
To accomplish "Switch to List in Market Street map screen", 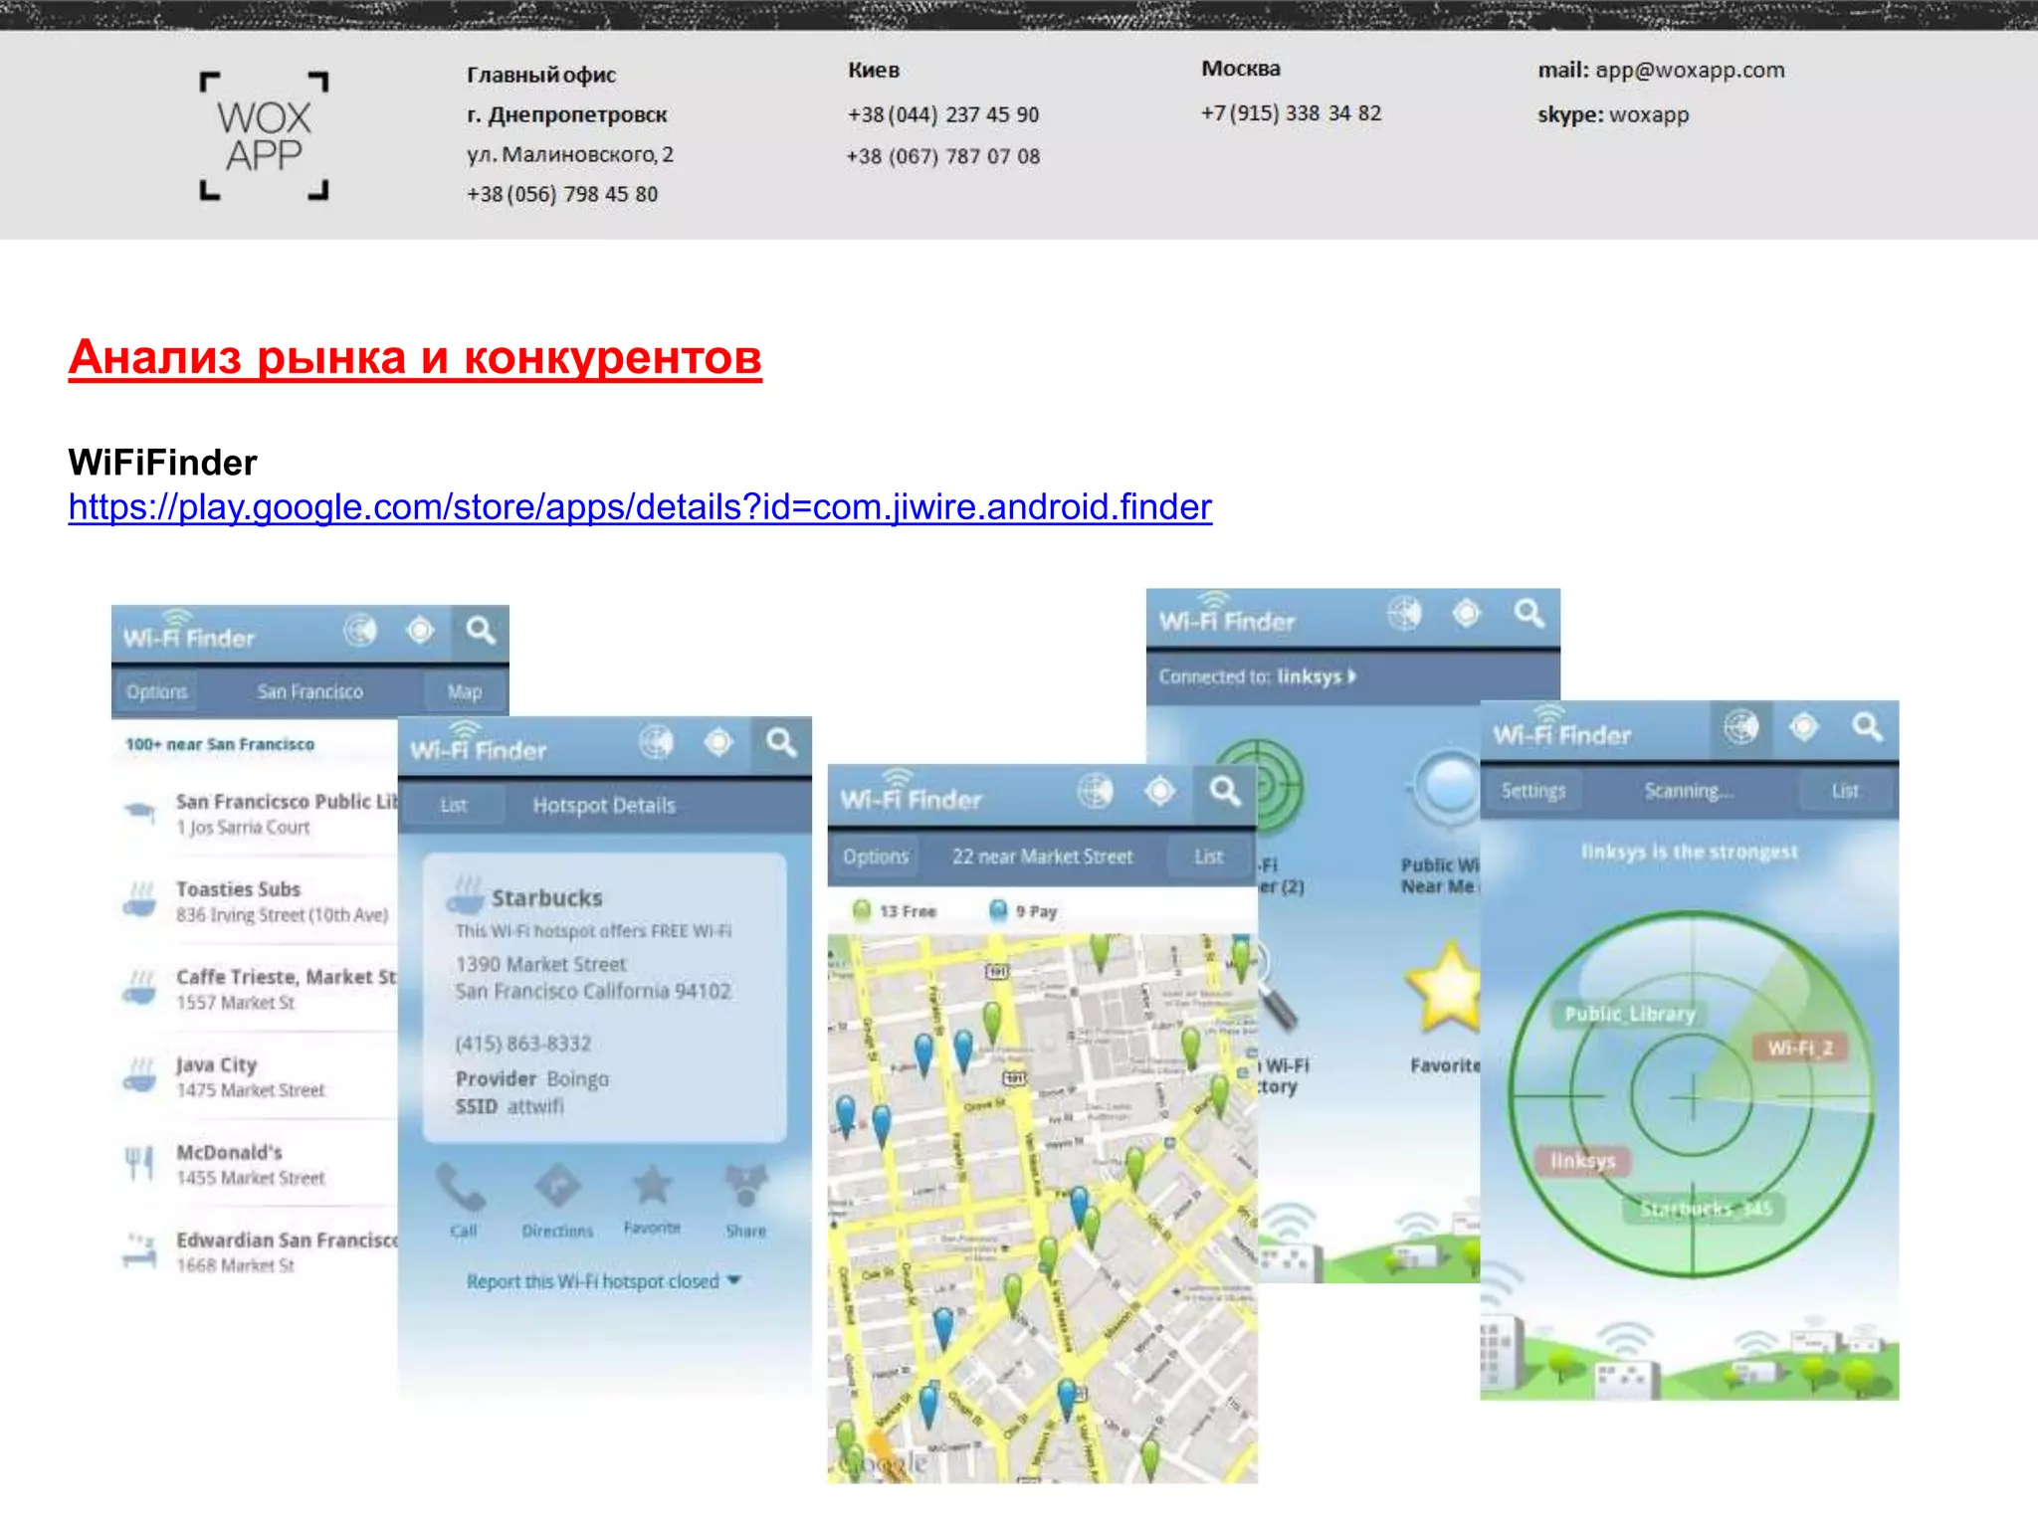I will tap(1209, 857).
